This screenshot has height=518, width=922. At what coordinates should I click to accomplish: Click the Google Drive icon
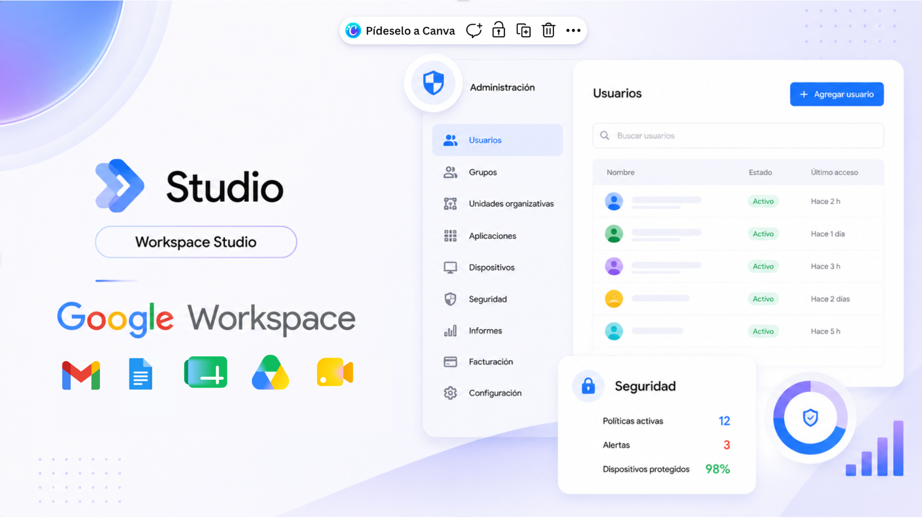pos(270,372)
